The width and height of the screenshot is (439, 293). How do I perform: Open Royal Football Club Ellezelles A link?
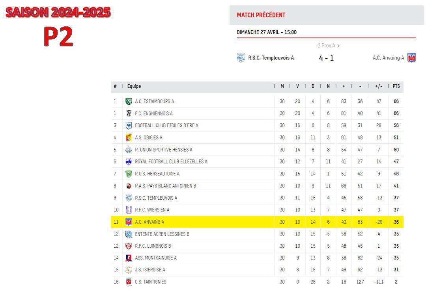171,161
